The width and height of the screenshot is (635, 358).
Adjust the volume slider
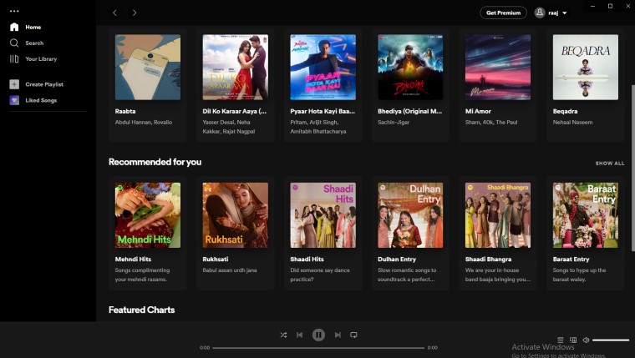click(611, 340)
